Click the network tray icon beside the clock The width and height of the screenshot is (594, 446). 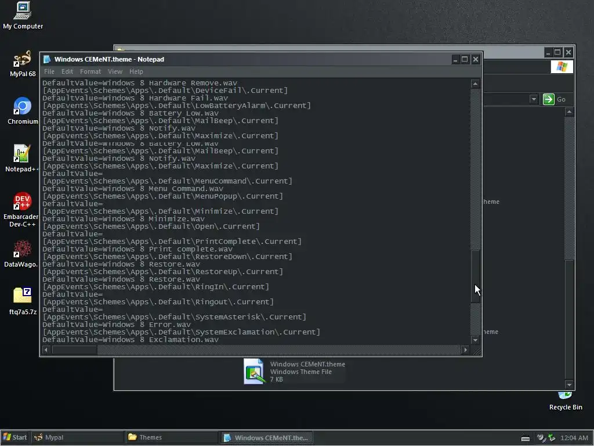[552, 438]
